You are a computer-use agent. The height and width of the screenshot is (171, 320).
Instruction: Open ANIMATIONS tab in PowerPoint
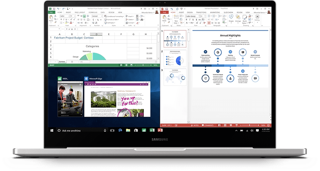[215, 12]
